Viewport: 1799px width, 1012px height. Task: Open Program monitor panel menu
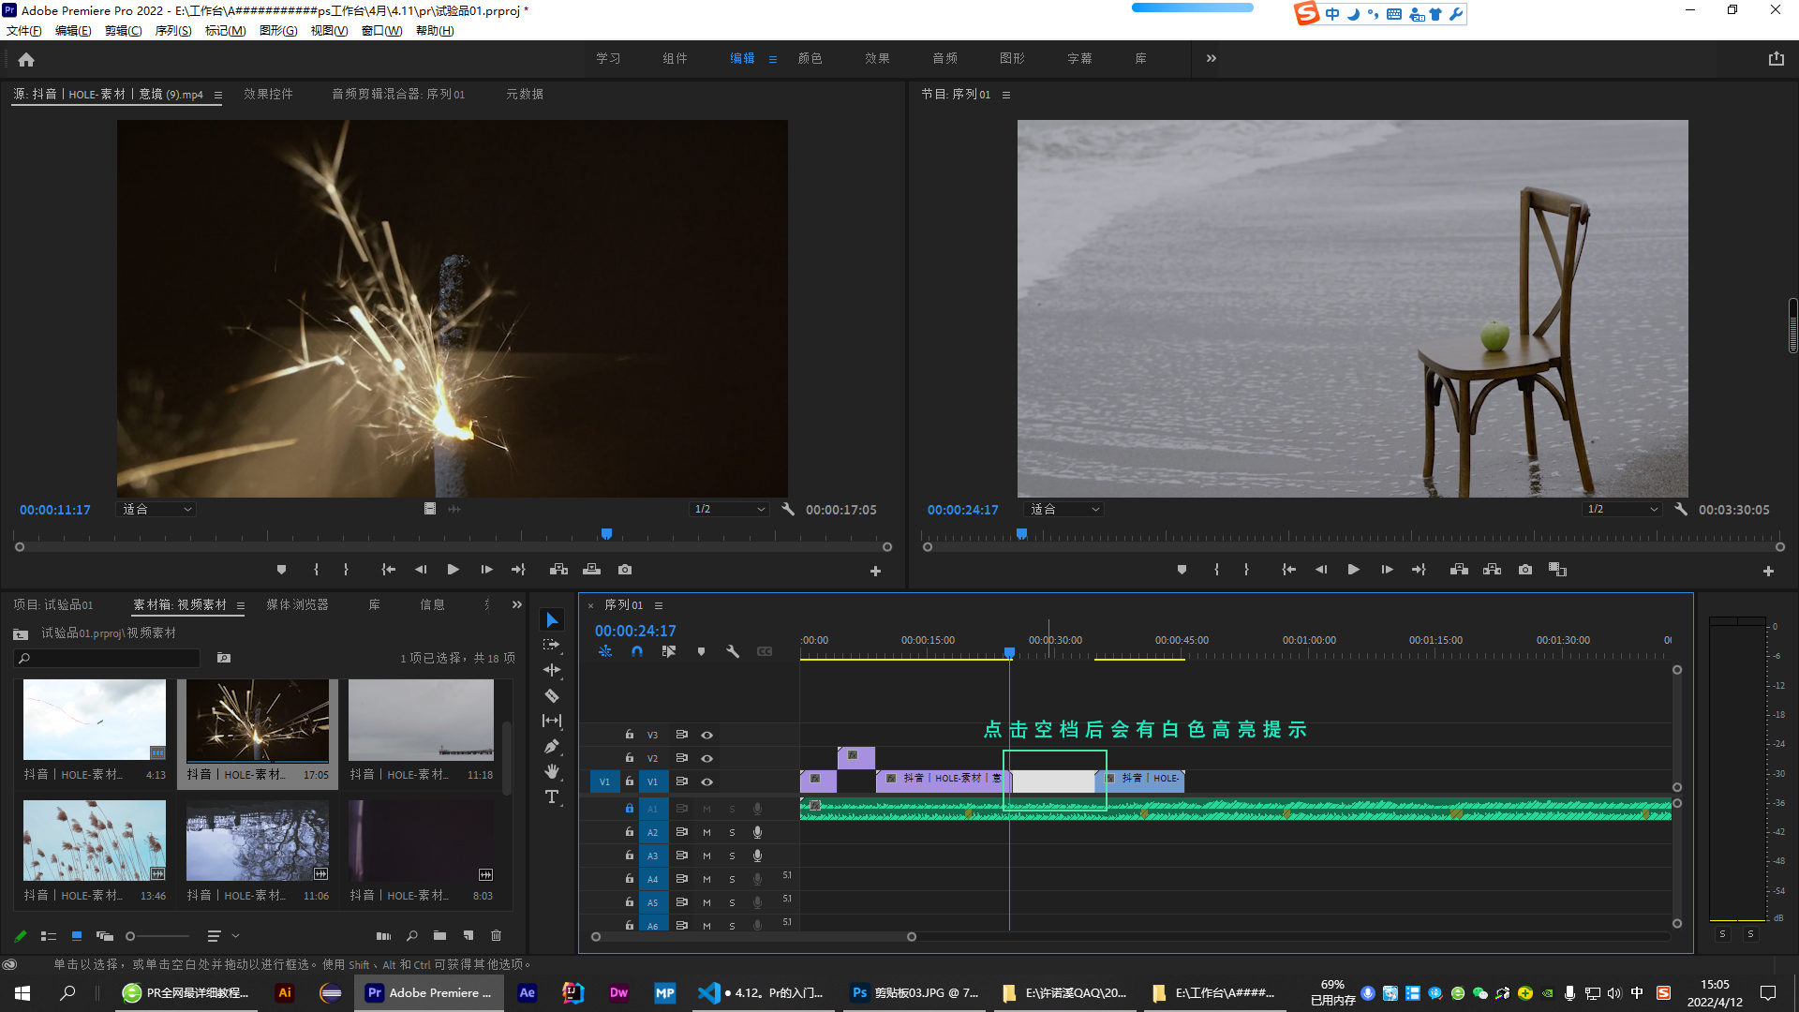pos(1006,95)
